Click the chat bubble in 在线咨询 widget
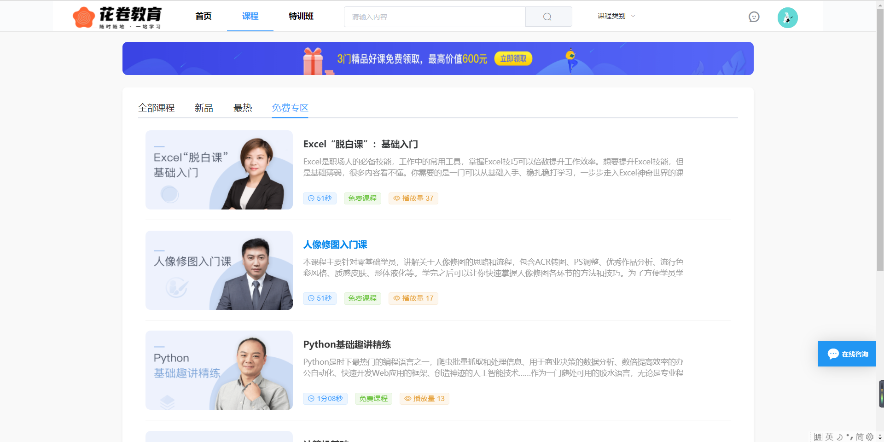Screen dimensions: 884x442 (833, 354)
